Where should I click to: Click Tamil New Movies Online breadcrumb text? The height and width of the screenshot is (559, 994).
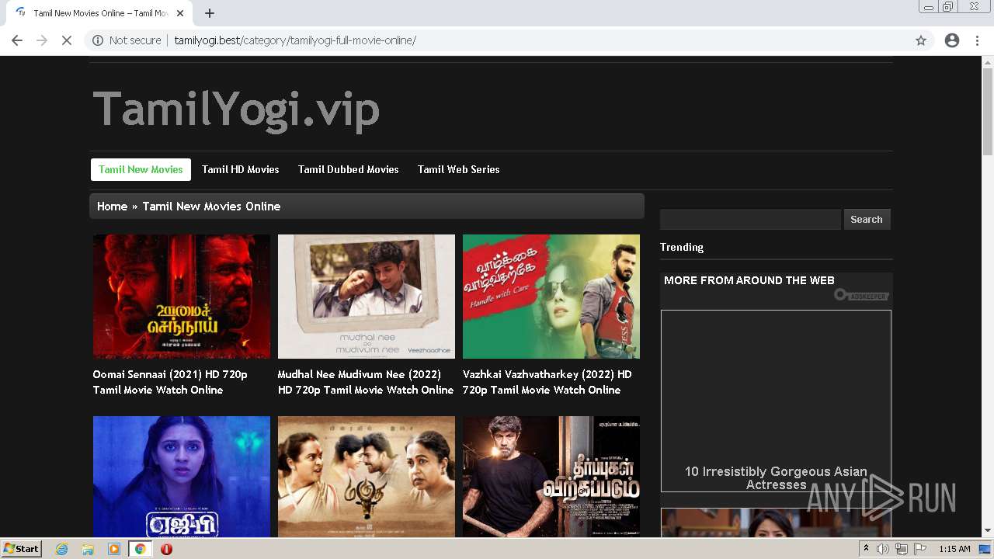point(211,207)
